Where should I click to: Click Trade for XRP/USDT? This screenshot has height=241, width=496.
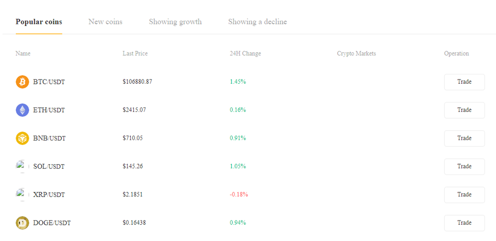tap(464, 195)
